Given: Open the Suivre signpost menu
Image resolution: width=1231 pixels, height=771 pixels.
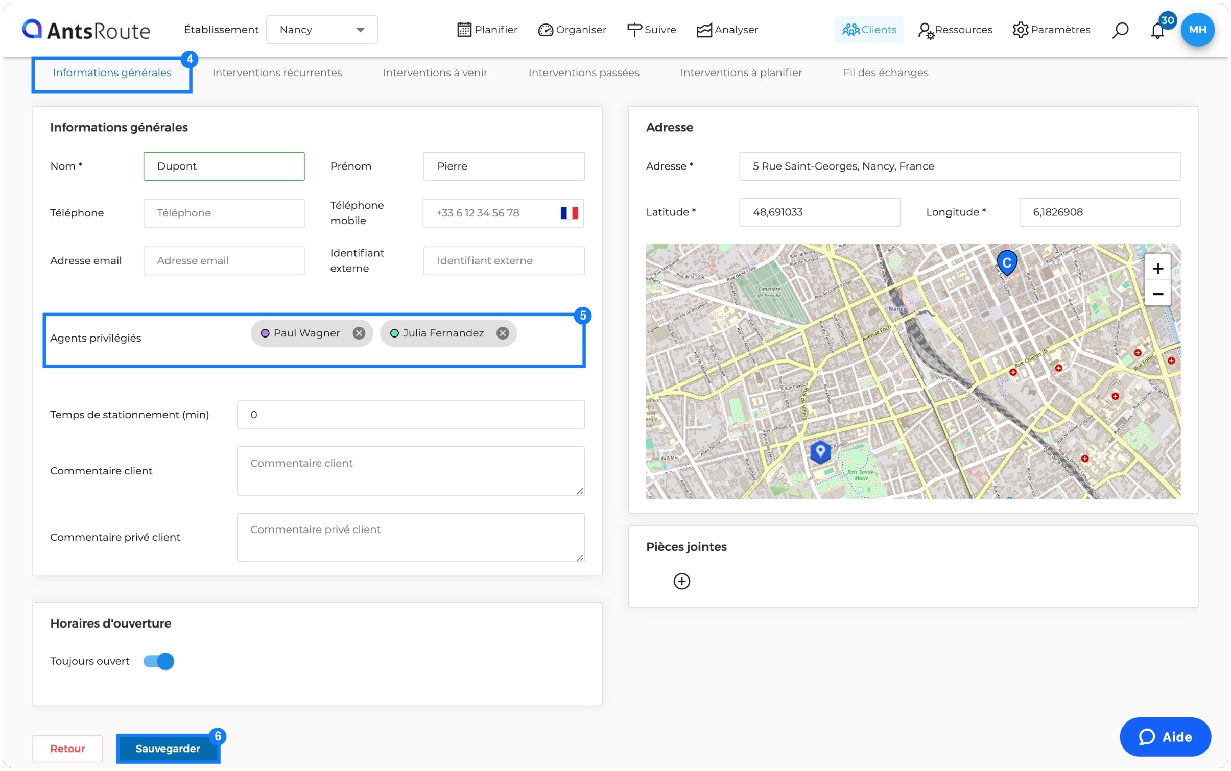Looking at the screenshot, I should pyautogui.click(x=651, y=30).
